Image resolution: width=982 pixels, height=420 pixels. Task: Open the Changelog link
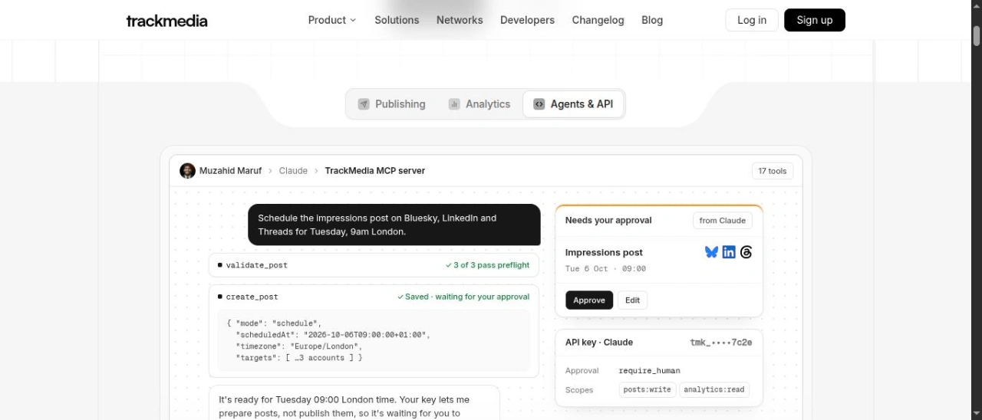(598, 20)
